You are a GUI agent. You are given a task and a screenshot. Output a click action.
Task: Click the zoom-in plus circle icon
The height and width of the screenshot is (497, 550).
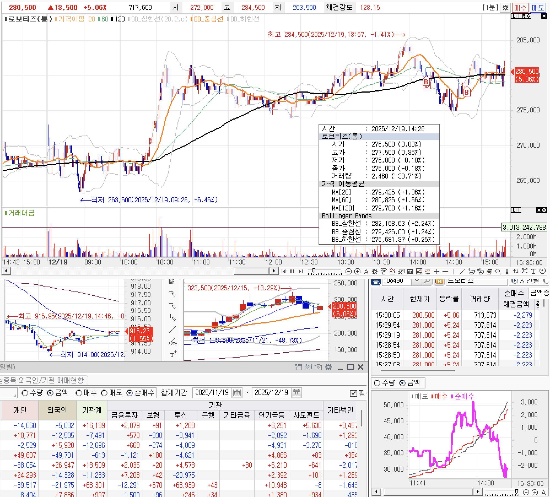point(357,271)
